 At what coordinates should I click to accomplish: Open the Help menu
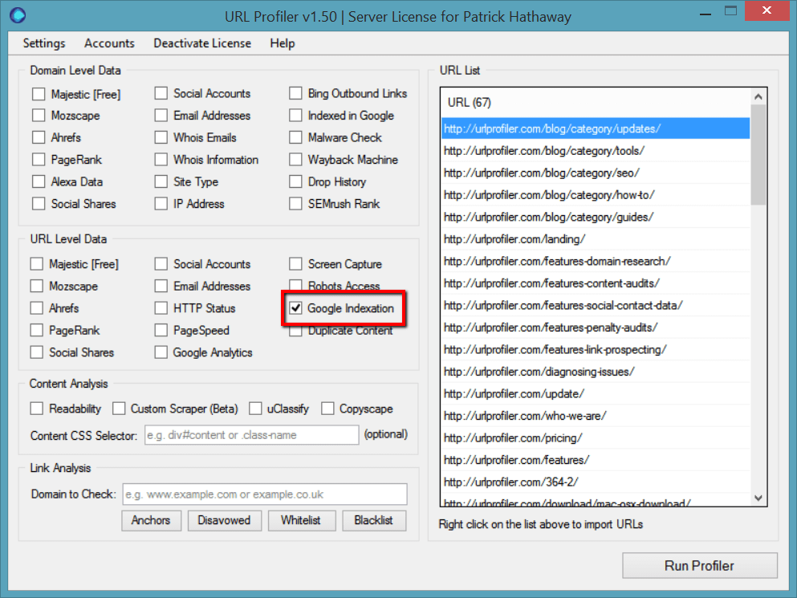(x=282, y=43)
